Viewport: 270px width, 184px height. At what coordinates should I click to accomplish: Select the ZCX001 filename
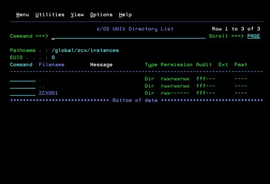coord(48,93)
